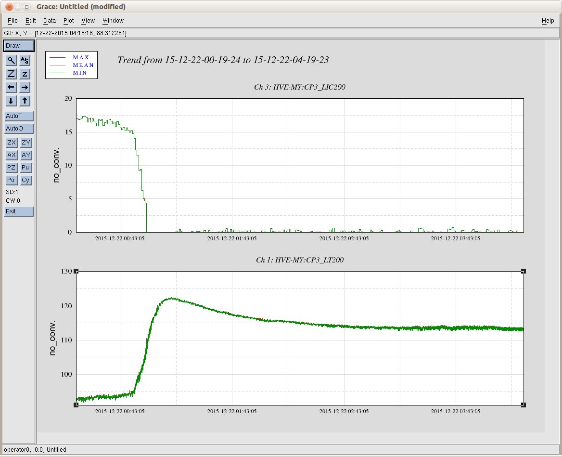Click the CW:0 label in sidebar

[x=13, y=201]
